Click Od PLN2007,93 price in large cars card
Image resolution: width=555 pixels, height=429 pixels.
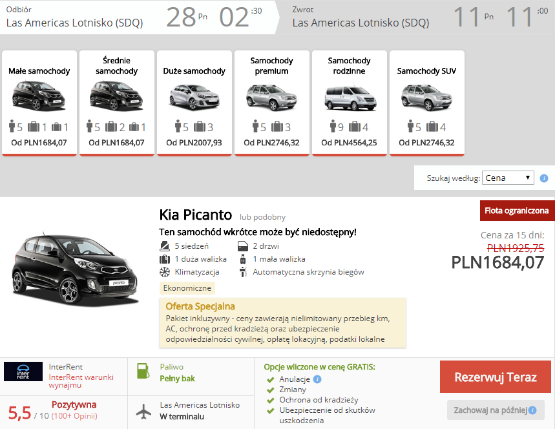(194, 143)
